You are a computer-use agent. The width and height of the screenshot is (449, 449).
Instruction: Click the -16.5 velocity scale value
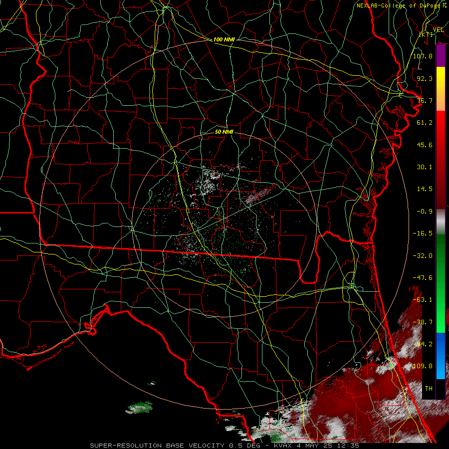coord(423,233)
